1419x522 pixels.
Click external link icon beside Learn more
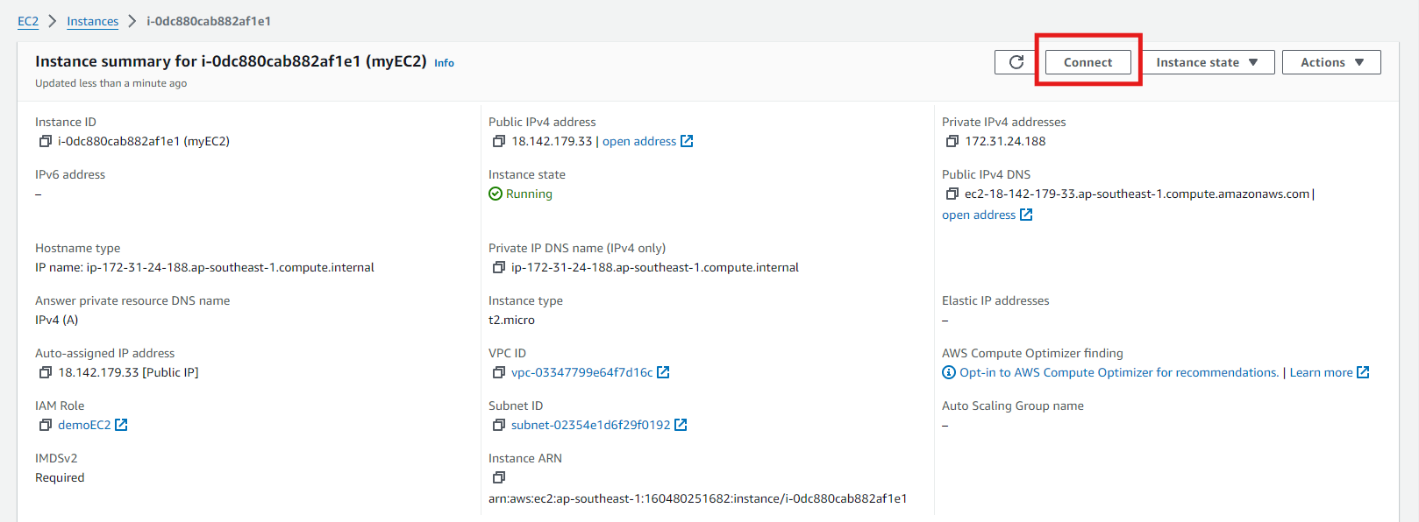pos(1363,372)
